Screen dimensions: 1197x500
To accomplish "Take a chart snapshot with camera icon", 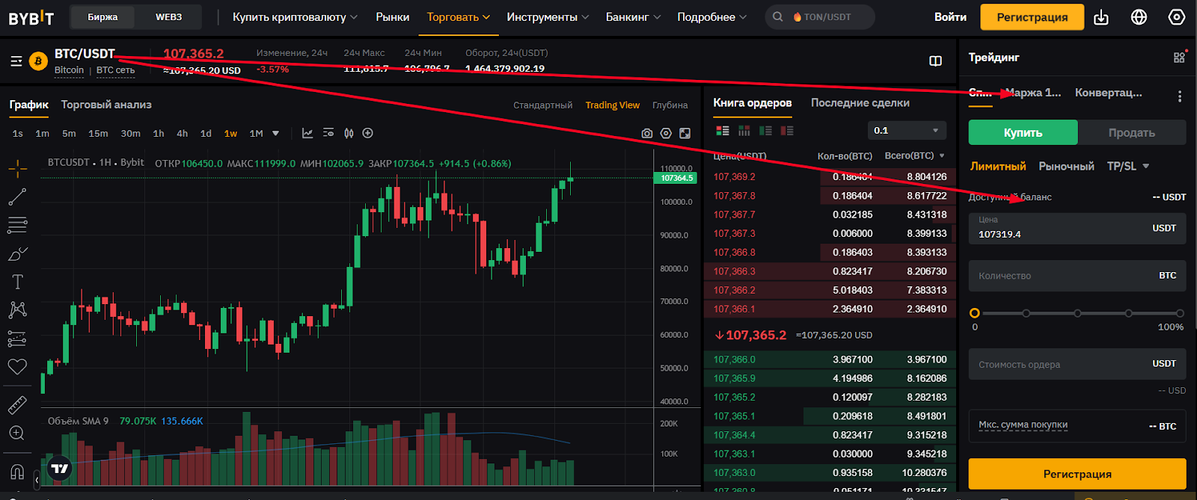I will click(647, 133).
